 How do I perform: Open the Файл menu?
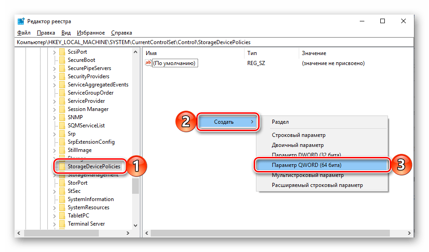point(24,33)
